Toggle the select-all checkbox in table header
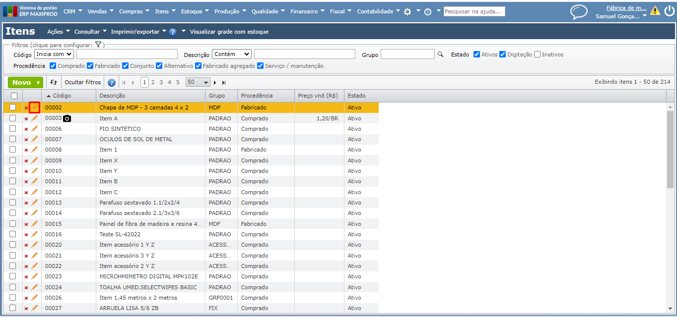Screen dimensions: 677x317 (14, 96)
